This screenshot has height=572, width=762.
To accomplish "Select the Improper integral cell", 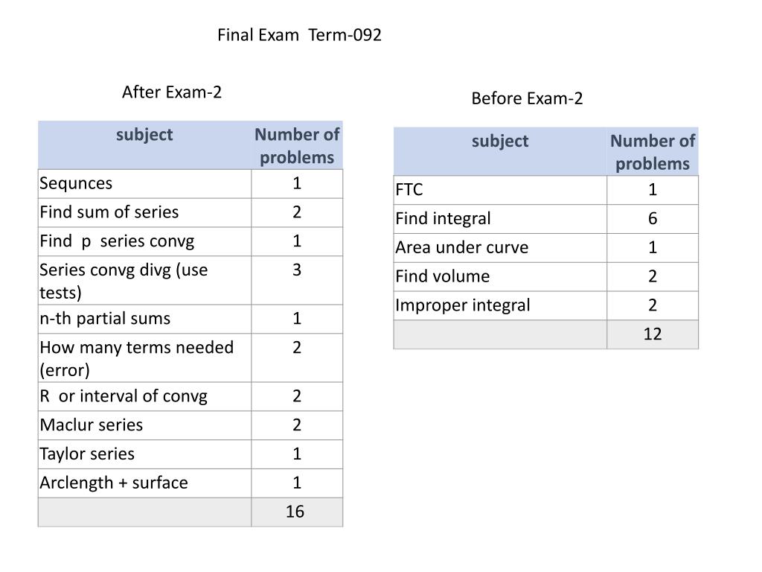I will 500,305.
